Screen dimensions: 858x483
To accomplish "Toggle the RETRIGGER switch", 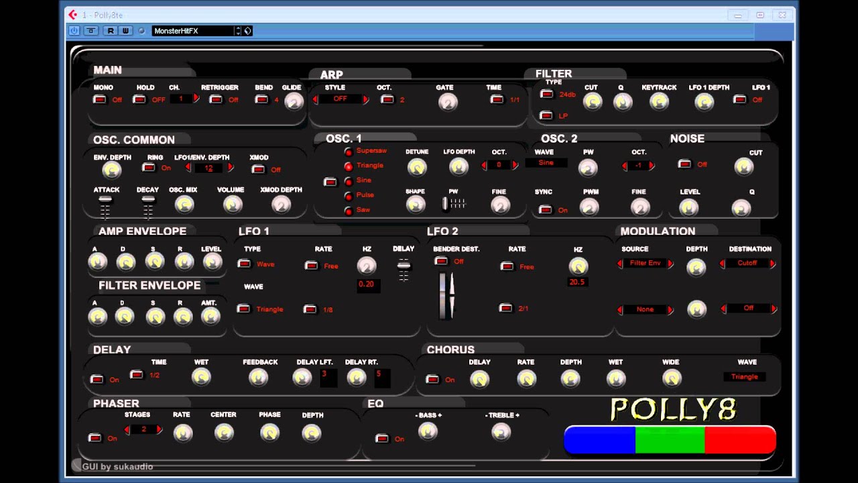I will click(216, 100).
